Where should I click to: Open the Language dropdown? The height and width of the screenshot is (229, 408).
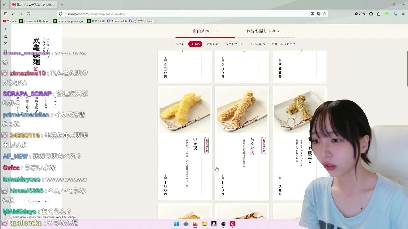[37, 201]
